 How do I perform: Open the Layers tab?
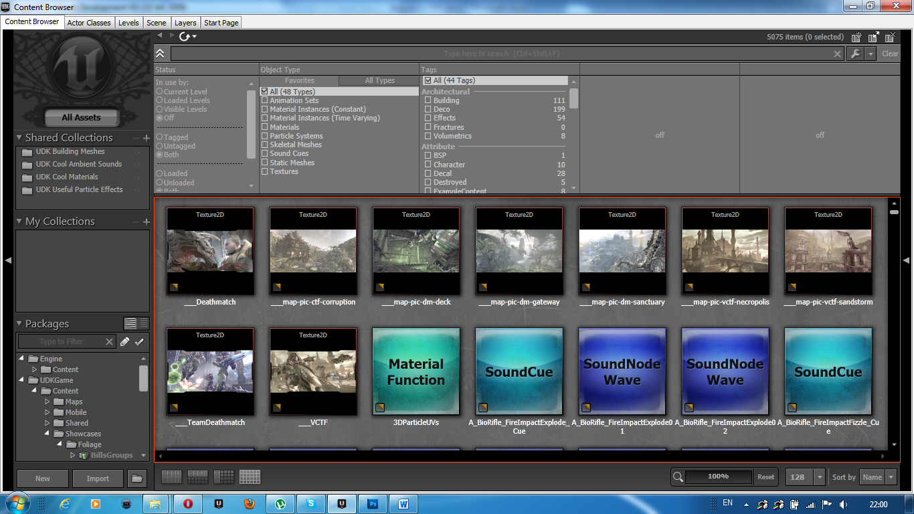[x=185, y=23]
